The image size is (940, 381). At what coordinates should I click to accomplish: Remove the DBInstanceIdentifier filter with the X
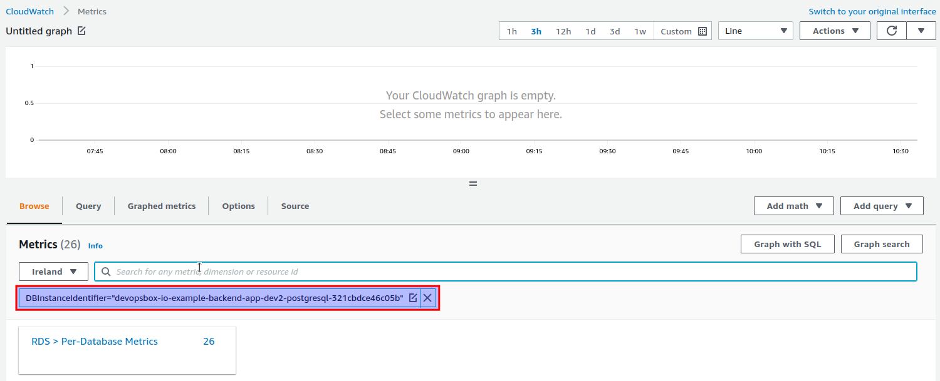[x=427, y=298]
